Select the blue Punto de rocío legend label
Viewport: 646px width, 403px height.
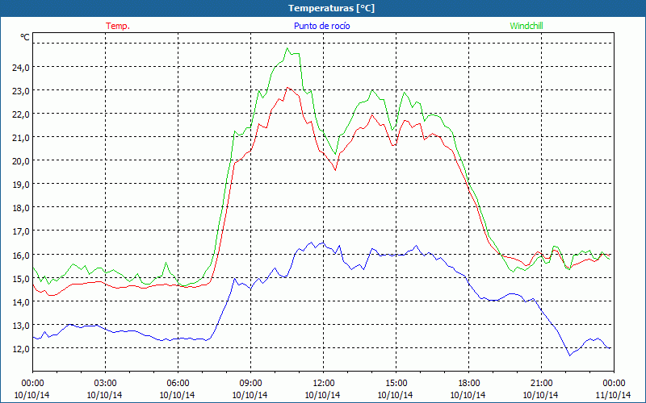[322, 26]
